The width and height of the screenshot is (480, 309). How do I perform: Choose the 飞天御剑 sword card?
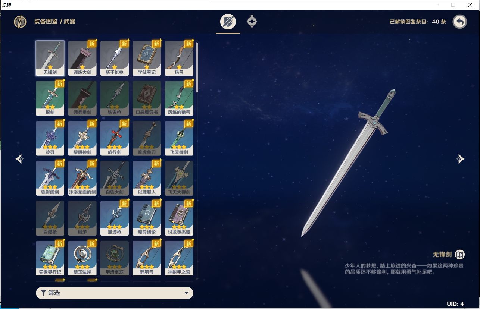[x=179, y=138]
